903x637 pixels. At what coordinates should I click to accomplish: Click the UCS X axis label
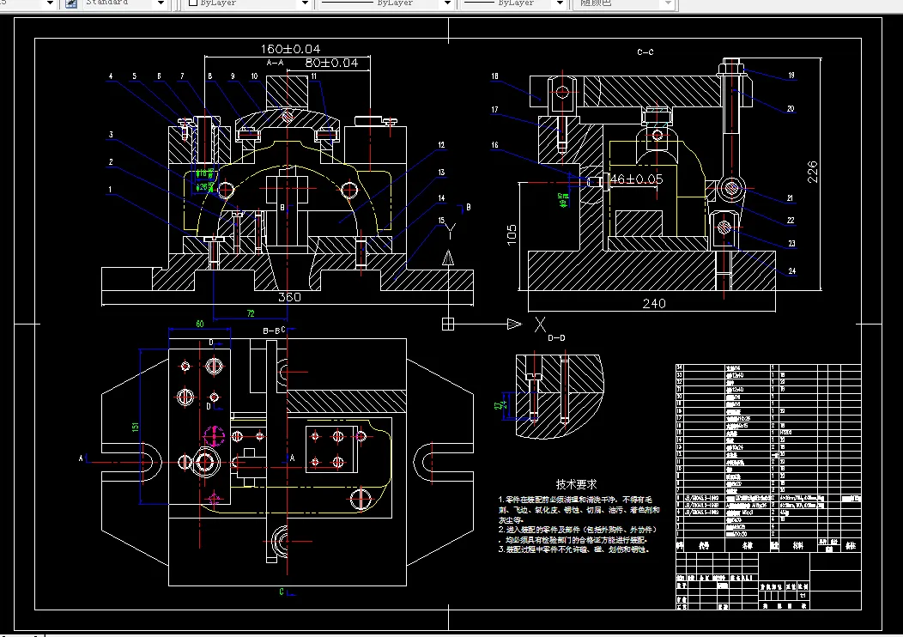pyautogui.click(x=540, y=325)
